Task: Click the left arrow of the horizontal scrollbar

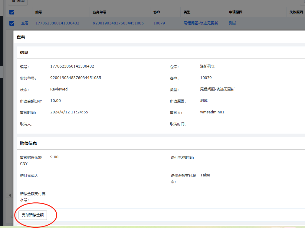Action: tap(10, 195)
